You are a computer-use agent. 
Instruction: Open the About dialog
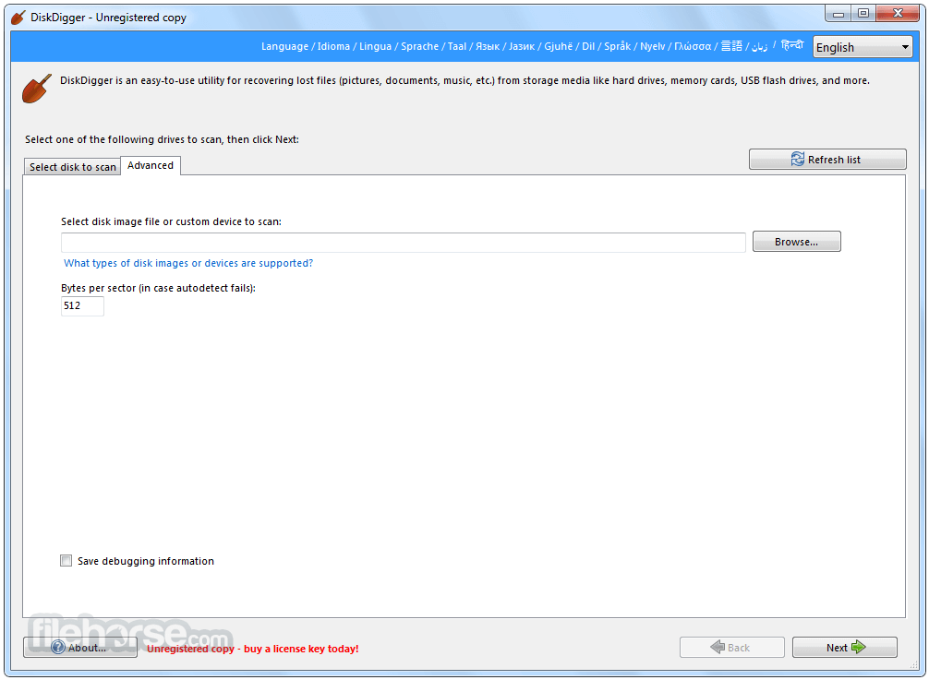pyautogui.click(x=80, y=647)
